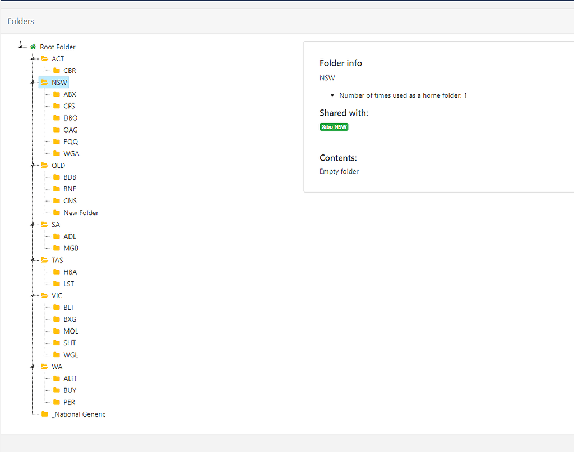
Task: Collapse the QLD branch using its arrow
Action: [x=33, y=165]
